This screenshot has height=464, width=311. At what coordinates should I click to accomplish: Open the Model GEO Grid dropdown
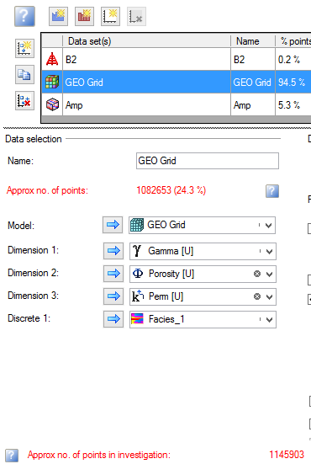pyautogui.click(x=268, y=226)
